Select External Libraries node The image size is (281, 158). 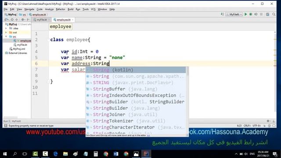pos(16,53)
